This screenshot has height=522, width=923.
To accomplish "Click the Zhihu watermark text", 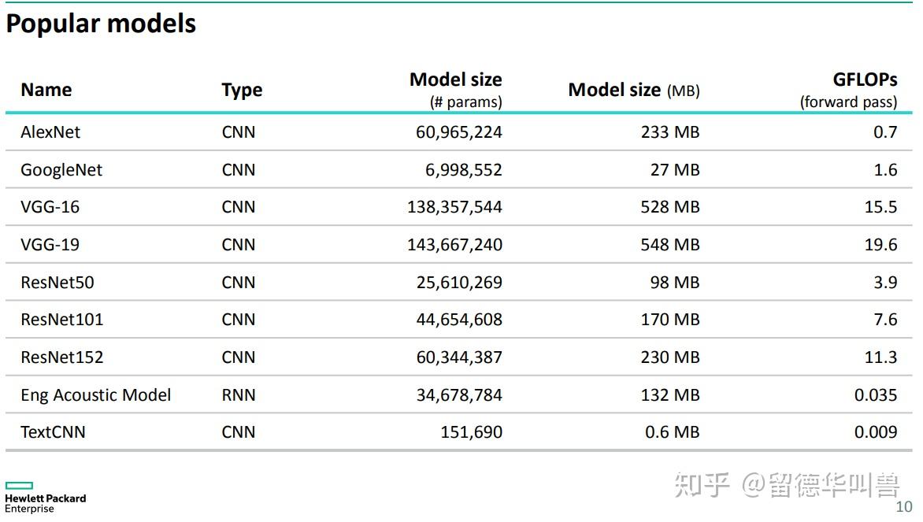I will pyautogui.click(x=787, y=485).
